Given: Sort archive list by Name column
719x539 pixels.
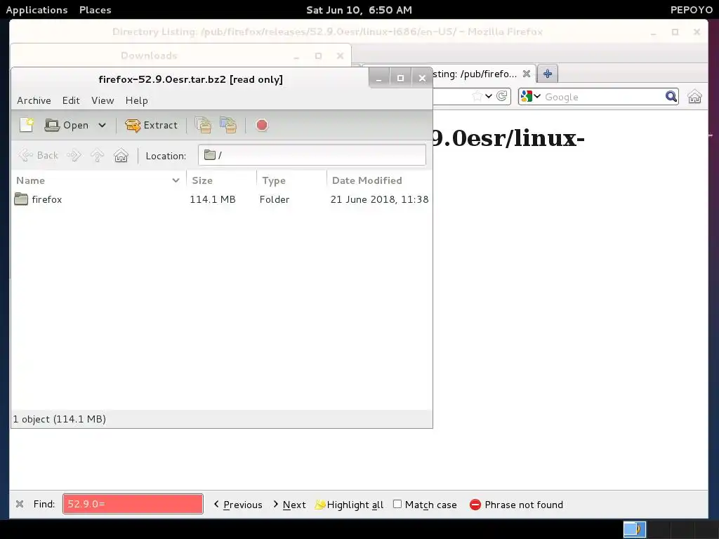Looking at the screenshot, I should point(98,180).
